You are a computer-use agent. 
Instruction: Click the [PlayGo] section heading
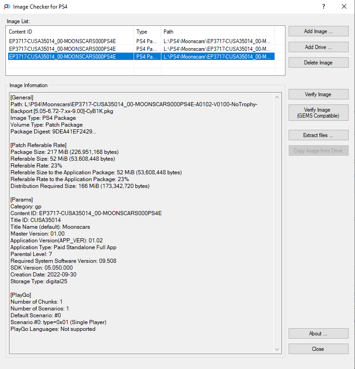[x=21, y=295]
